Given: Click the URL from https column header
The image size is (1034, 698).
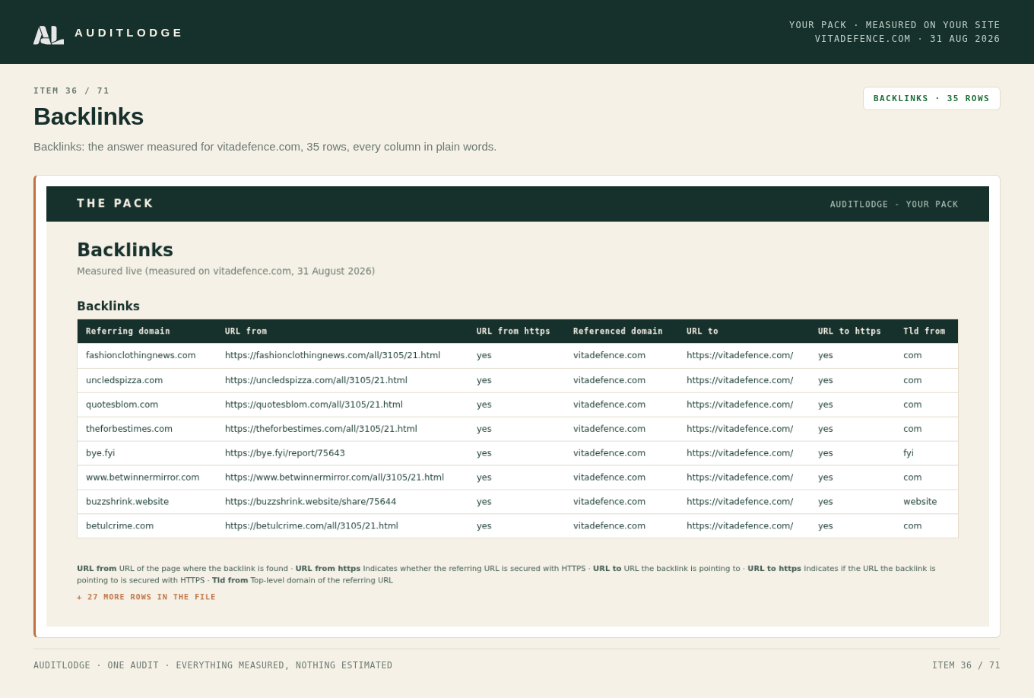Looking at the screenshot, I should click(513, 332).
